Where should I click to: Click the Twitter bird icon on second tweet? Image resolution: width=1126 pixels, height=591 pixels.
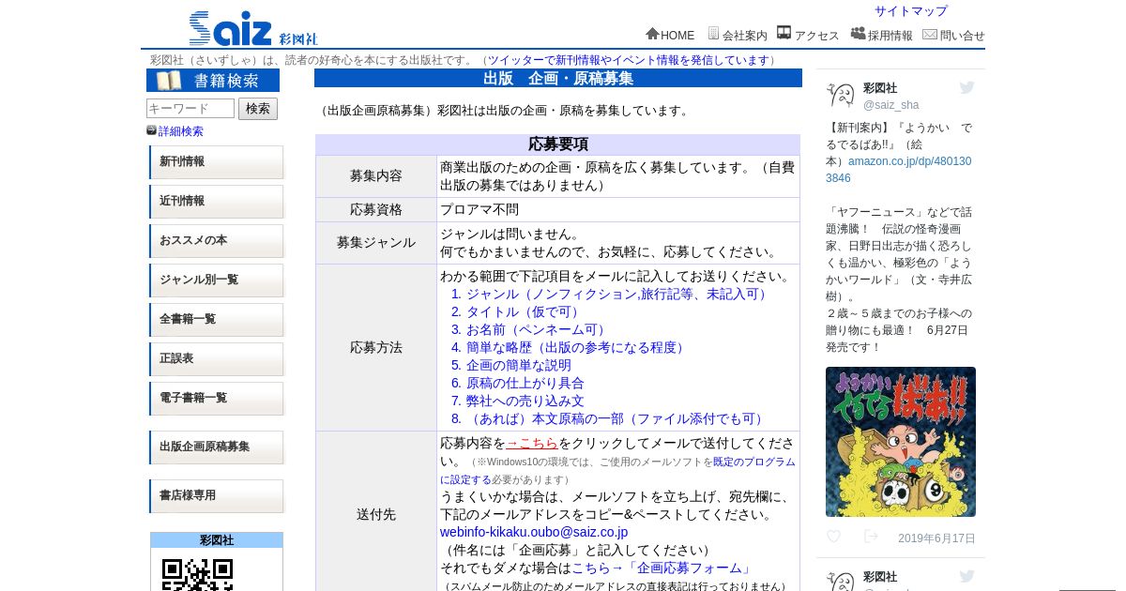[966, 577]
